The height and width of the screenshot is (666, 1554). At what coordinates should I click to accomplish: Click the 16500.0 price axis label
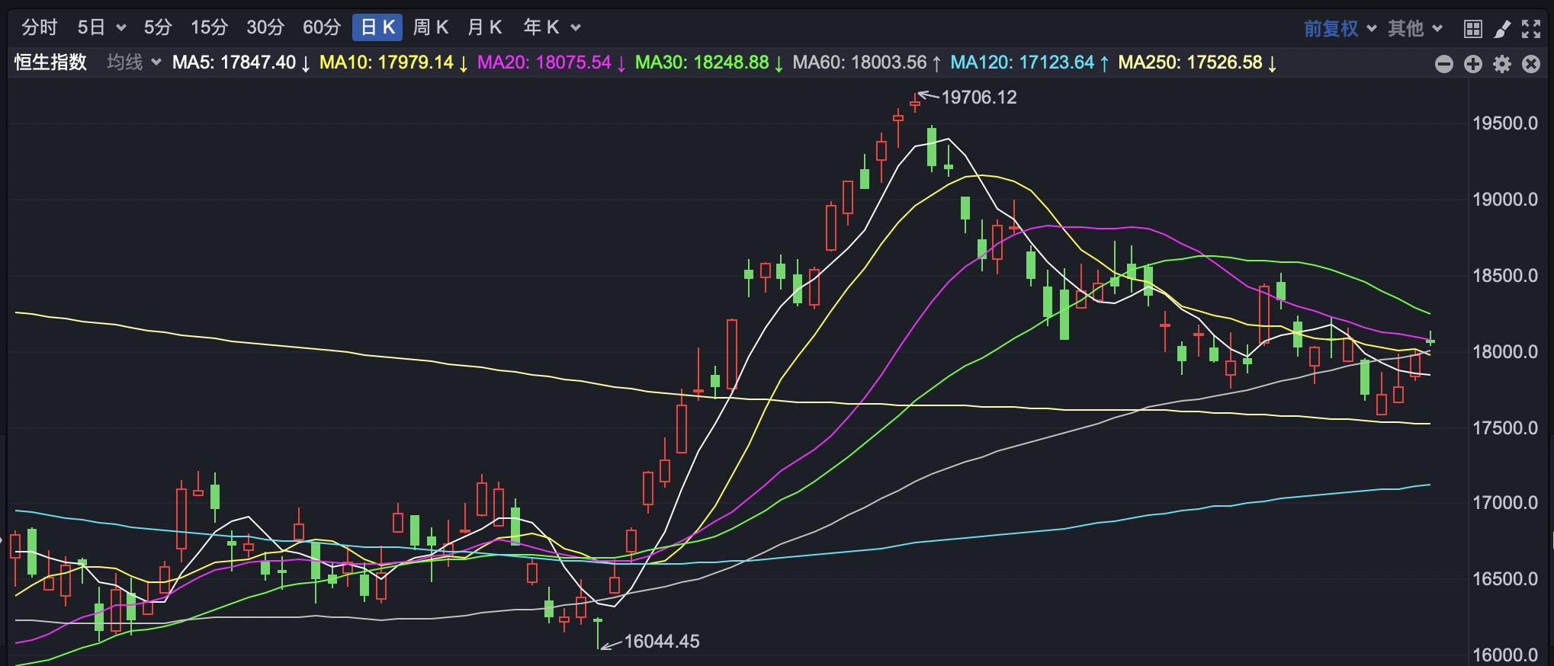coord(1505,579)
